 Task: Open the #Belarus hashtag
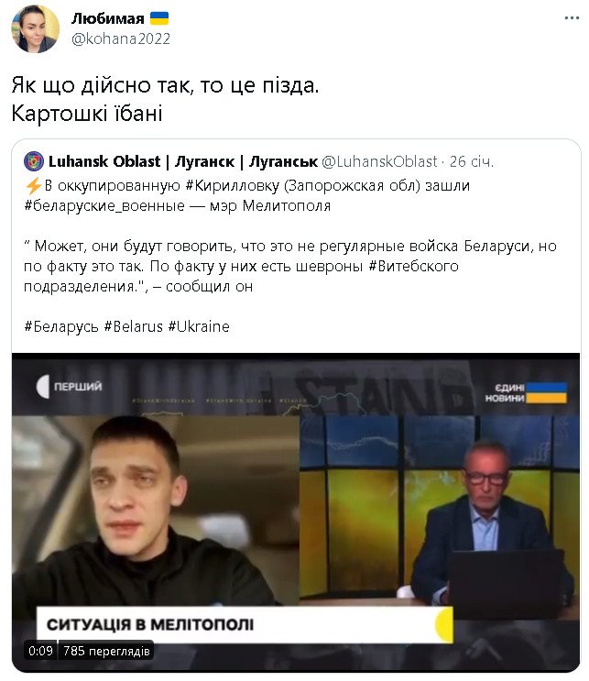pyautogui.click(x=133, y=326)
